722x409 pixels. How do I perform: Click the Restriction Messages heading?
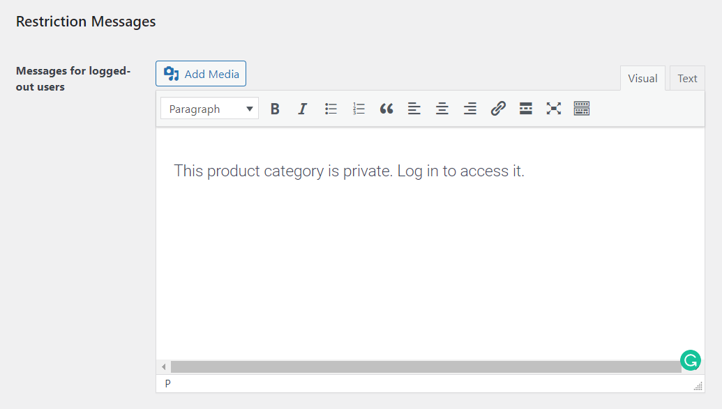click(86, 22)
